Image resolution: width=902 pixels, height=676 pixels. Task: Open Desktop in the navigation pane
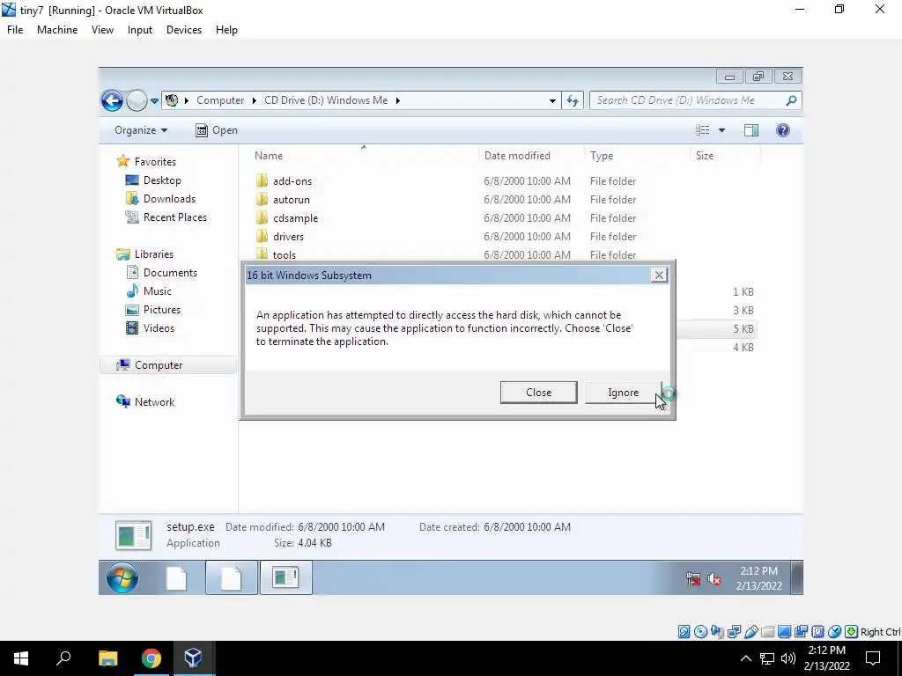point(162,180)
